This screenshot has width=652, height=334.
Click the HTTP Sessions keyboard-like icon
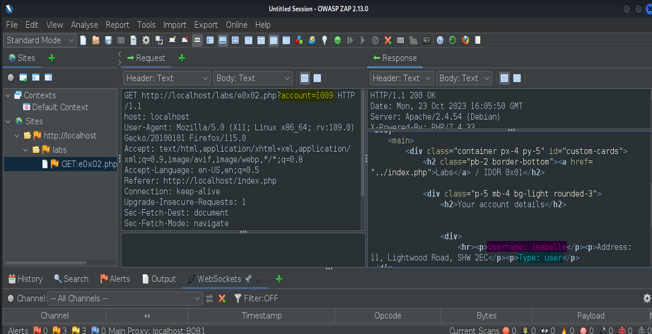pos(400,40)
